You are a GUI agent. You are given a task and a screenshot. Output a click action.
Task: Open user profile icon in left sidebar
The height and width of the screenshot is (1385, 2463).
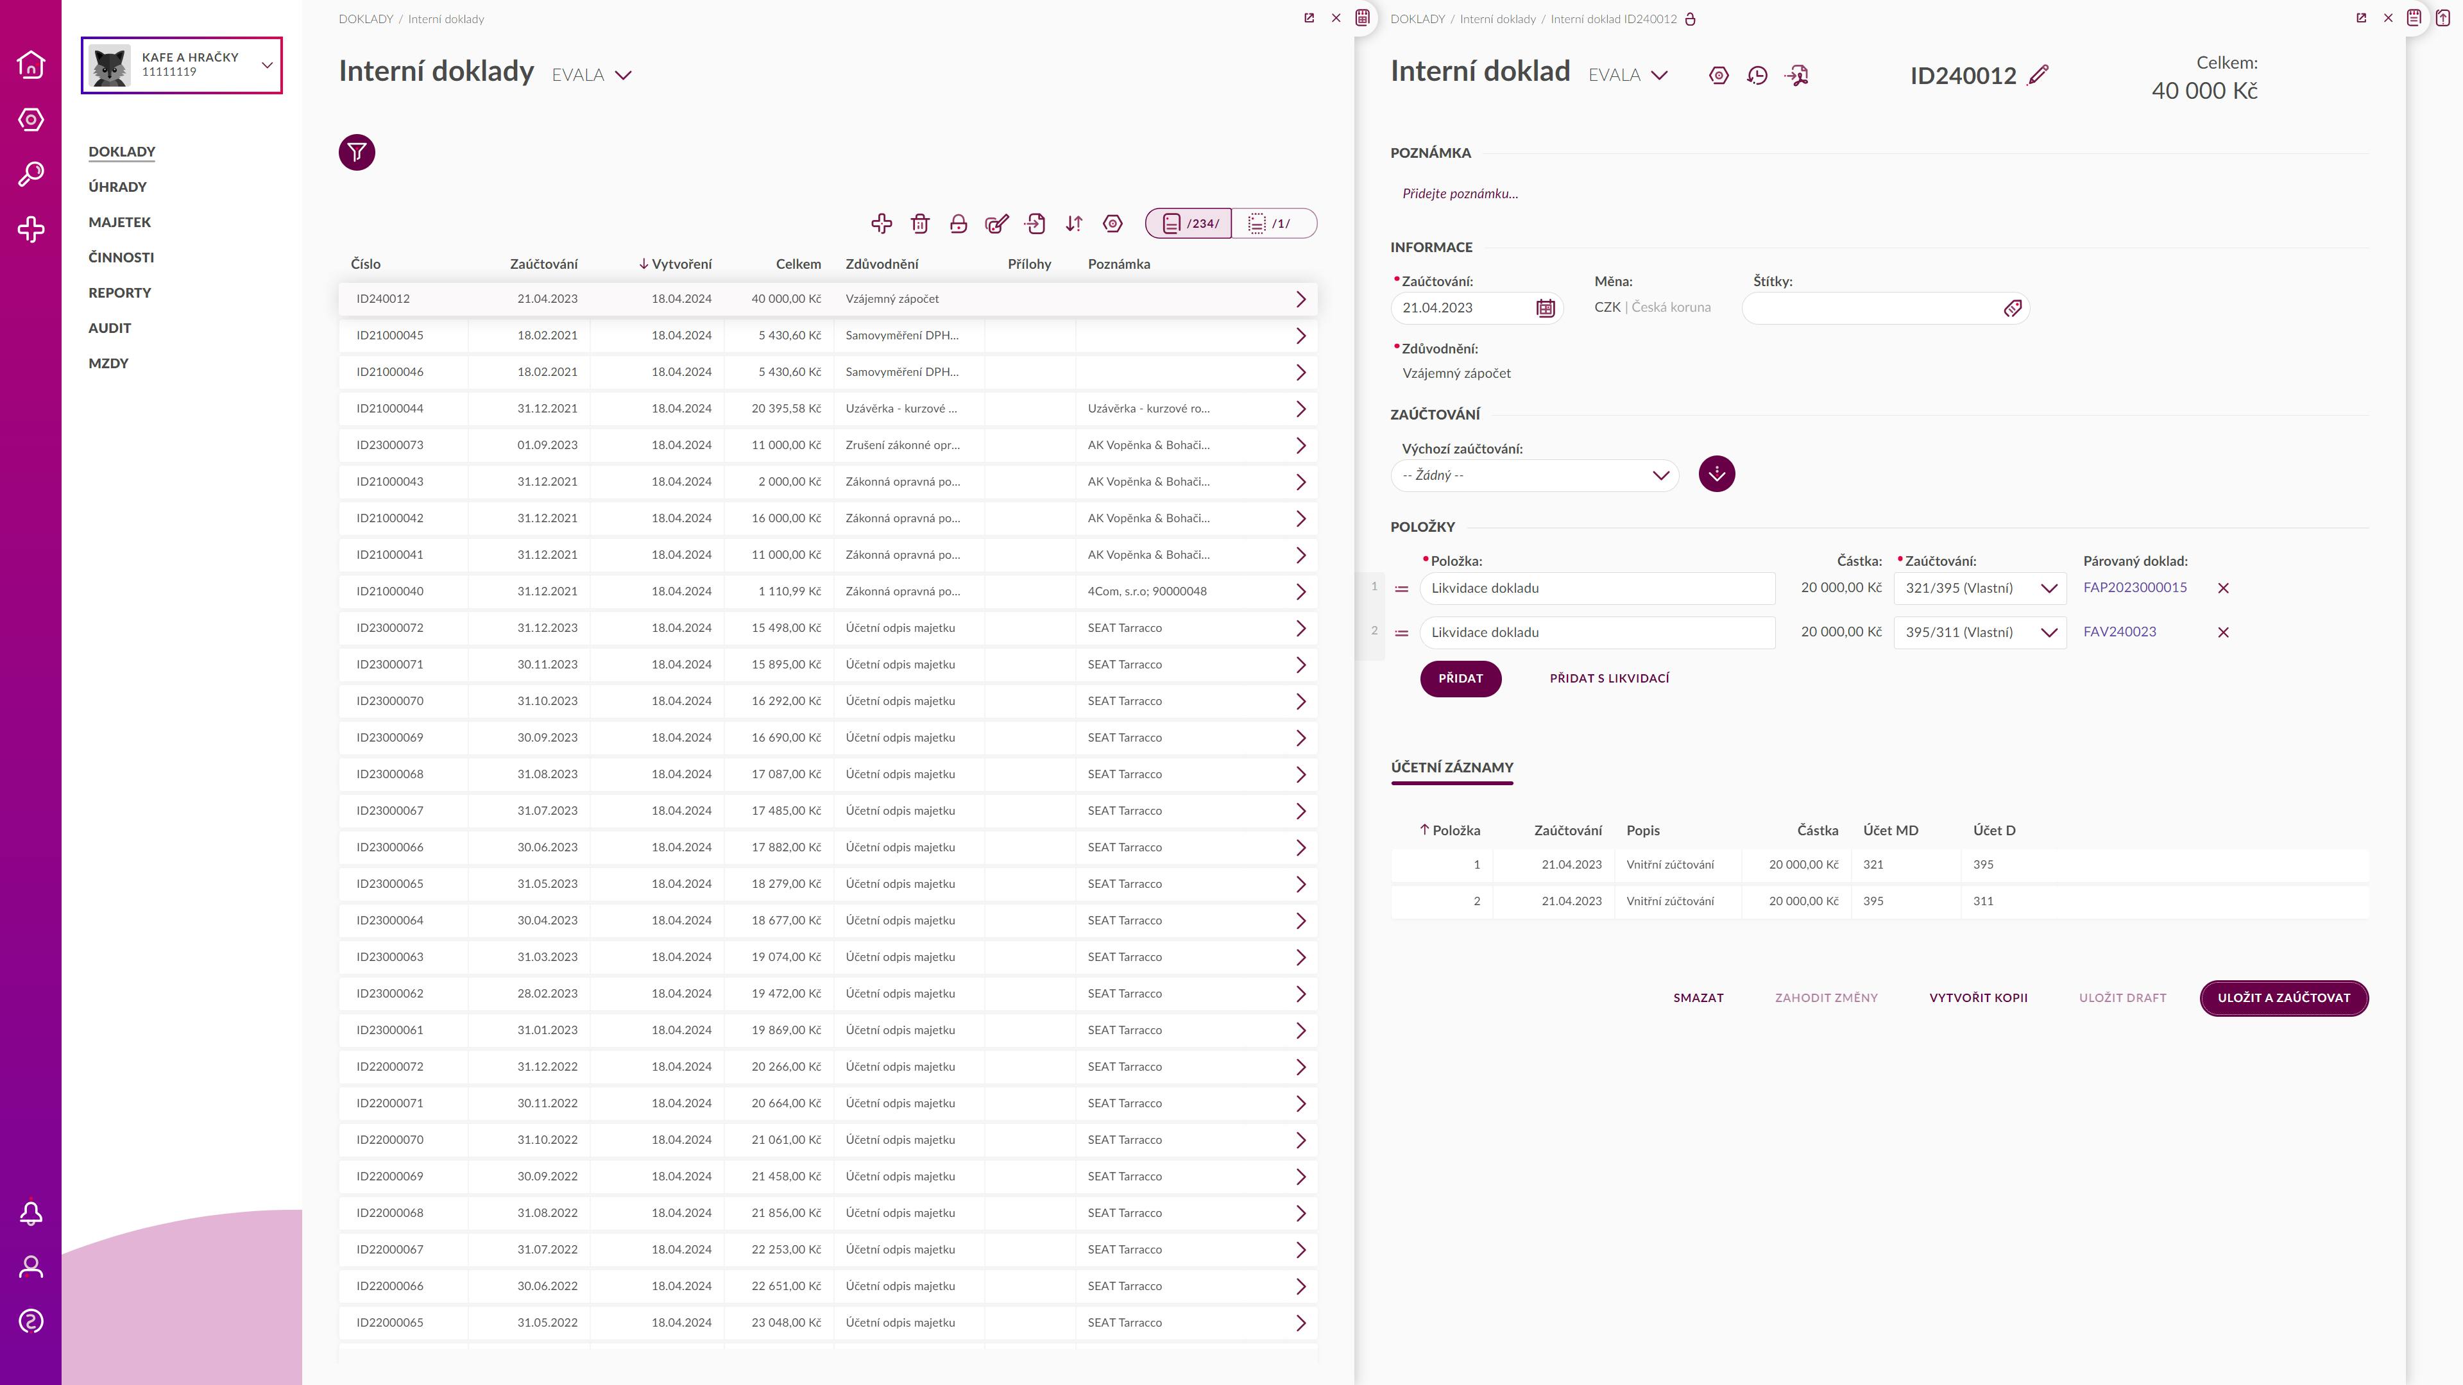point(31,1268)
